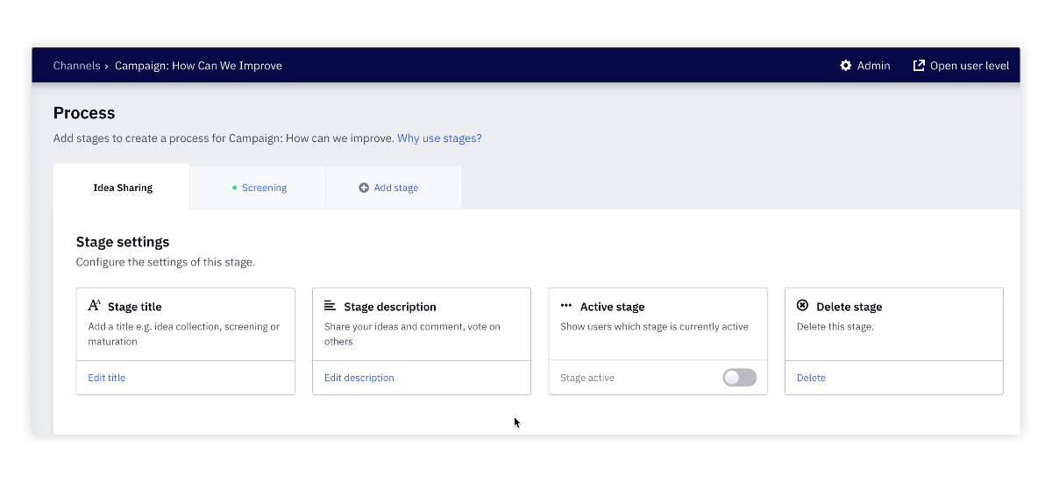Click 'Show users which stage is currently active'
This screenshot has height=482, width=1052.
click(x=655, y=327)
